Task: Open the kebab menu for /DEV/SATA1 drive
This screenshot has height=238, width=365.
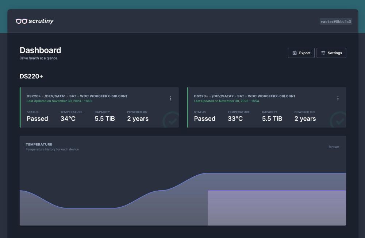Action: pyautogui.click(x=170, y=98)
